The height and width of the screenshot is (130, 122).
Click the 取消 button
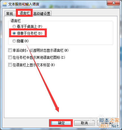84,123
